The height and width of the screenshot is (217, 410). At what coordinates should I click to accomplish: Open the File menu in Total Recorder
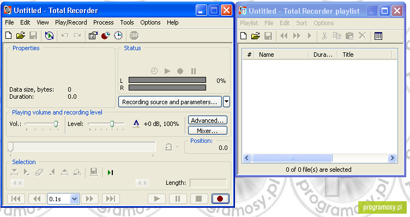tap(9, 22)
